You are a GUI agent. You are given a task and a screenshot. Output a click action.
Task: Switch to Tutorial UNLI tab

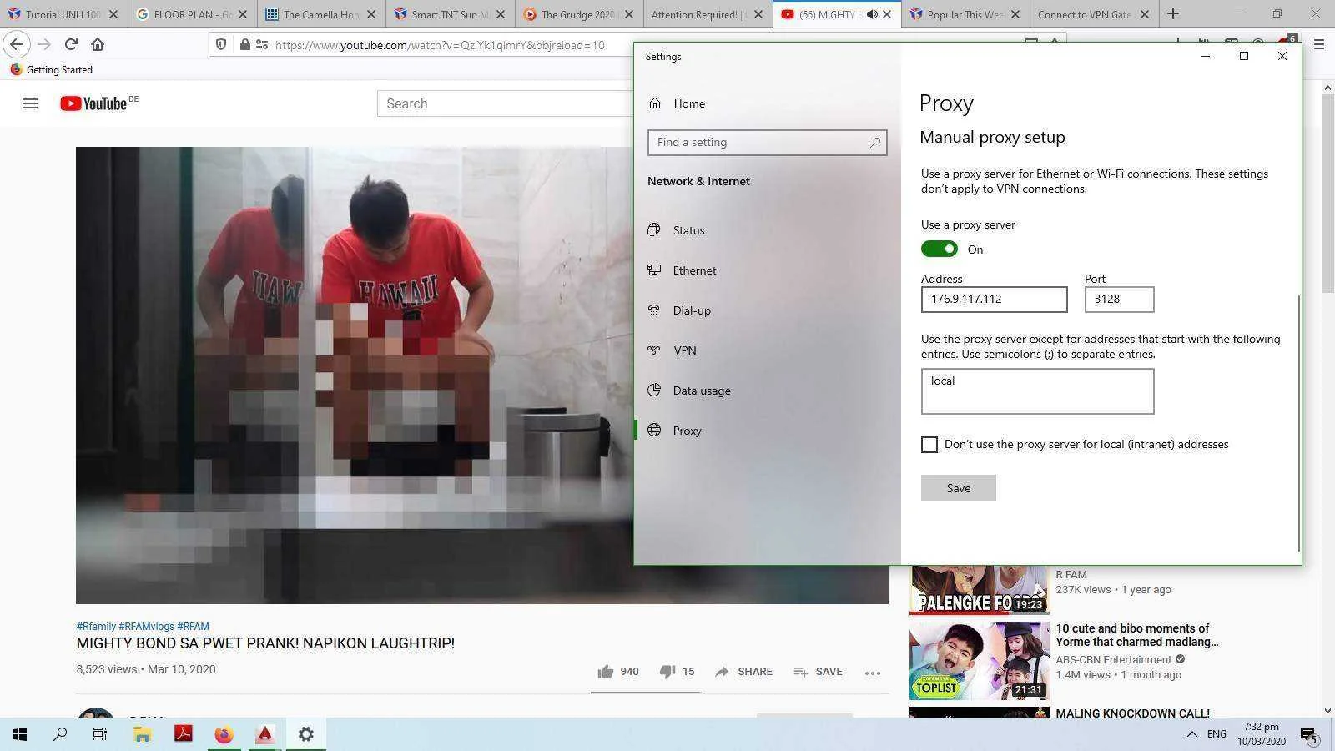coord(63,14)
